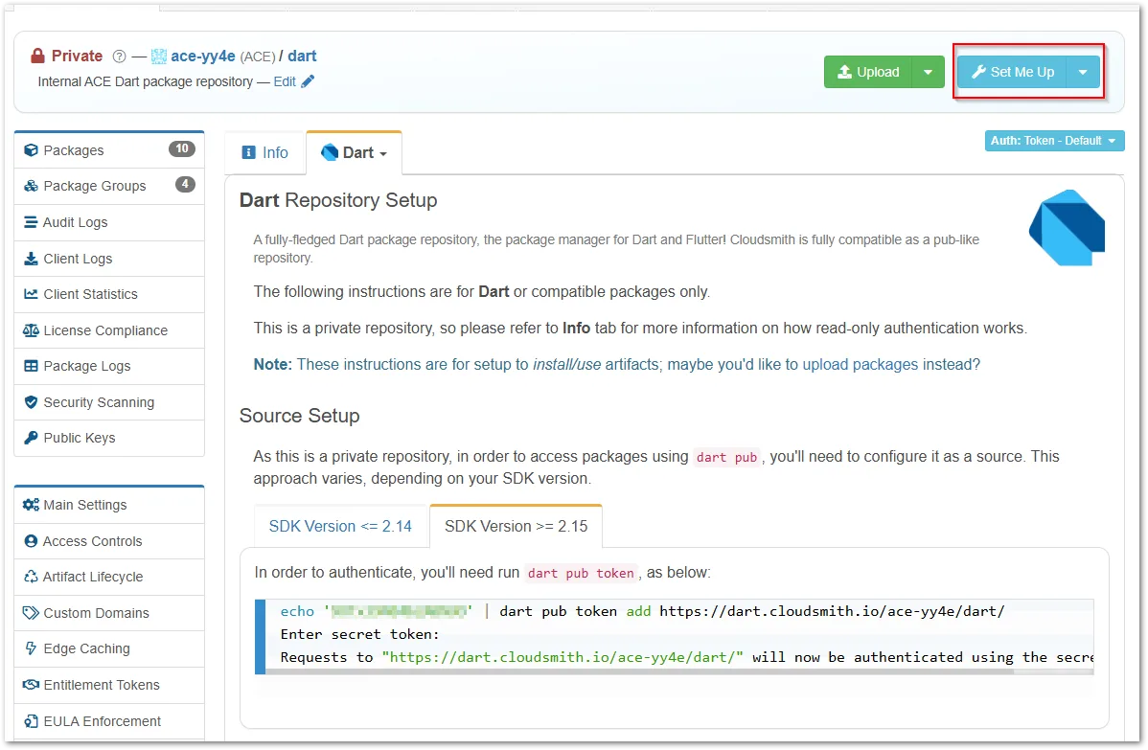This screenshot has height=750, width=1148.
Task: Click the Entitlement Tokens handshake icon
Action: pos(31,684)
